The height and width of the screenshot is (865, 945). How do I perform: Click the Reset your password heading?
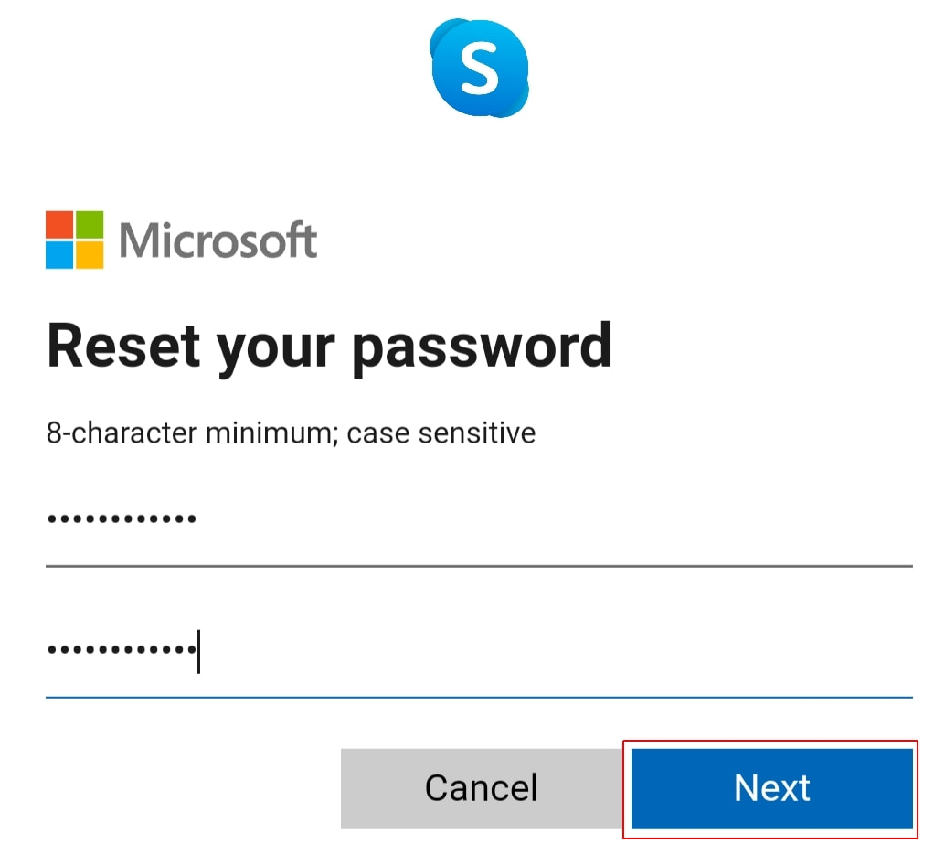click(329, 346)
